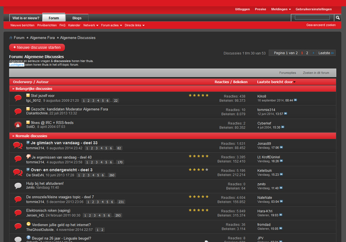Expand Directe links menu

[x=134, y=25]
